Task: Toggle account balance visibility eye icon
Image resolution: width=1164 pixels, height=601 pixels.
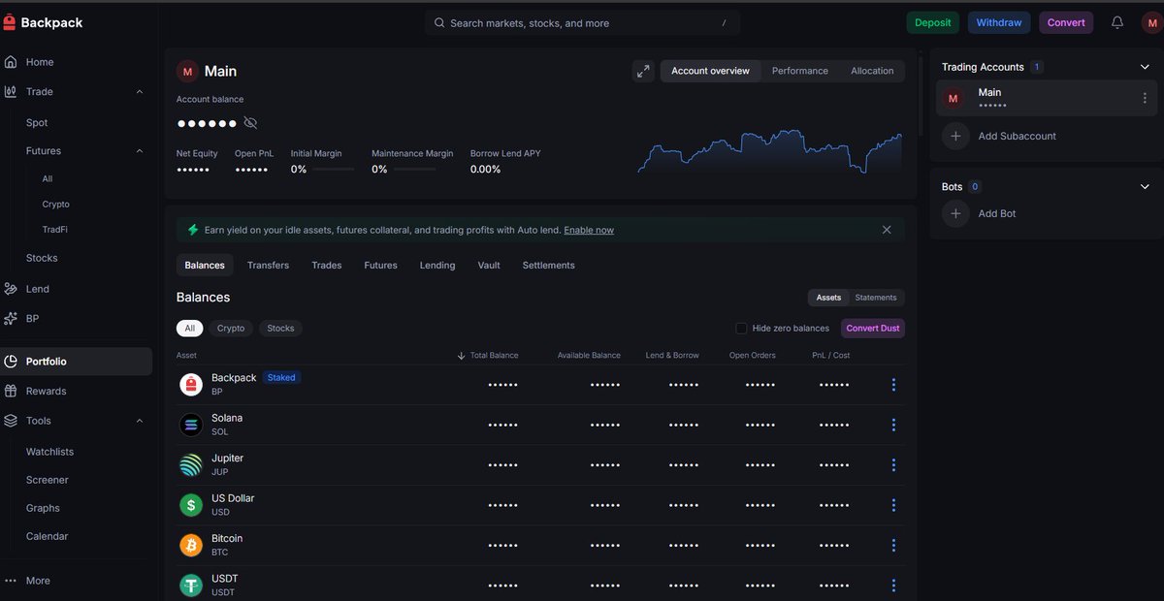Action: click(250, 123)
